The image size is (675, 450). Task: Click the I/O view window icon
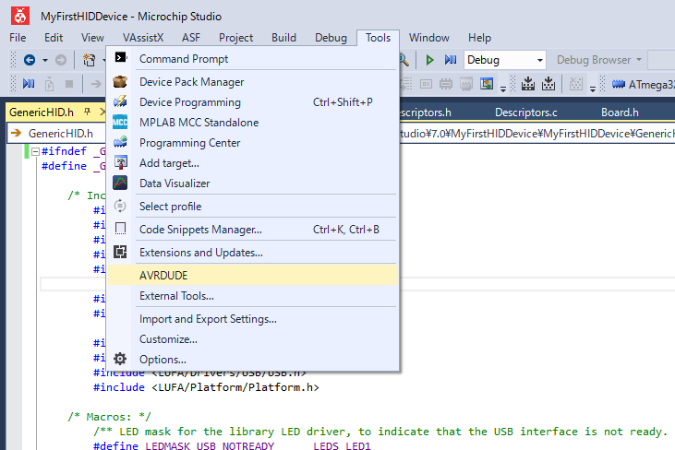click(x=487, y=84)
